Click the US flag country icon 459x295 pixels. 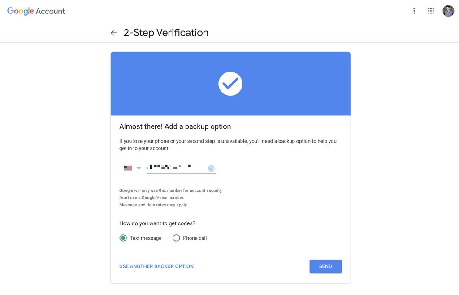coord(128,168)
